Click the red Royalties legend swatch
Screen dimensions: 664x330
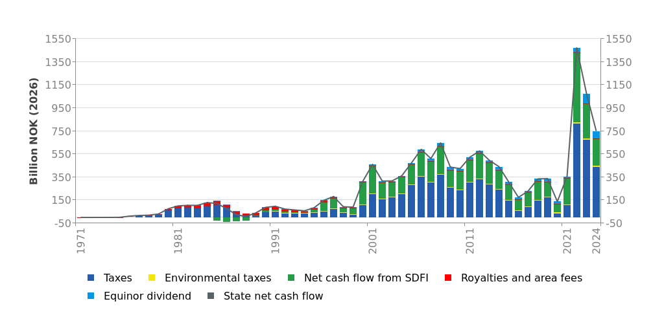(448, 278)
